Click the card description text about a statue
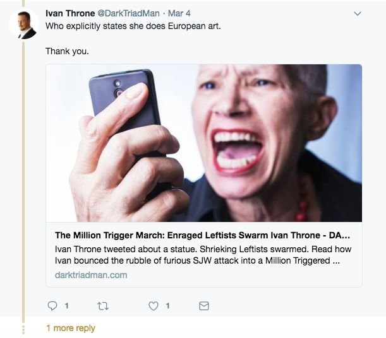 point(203,255)
